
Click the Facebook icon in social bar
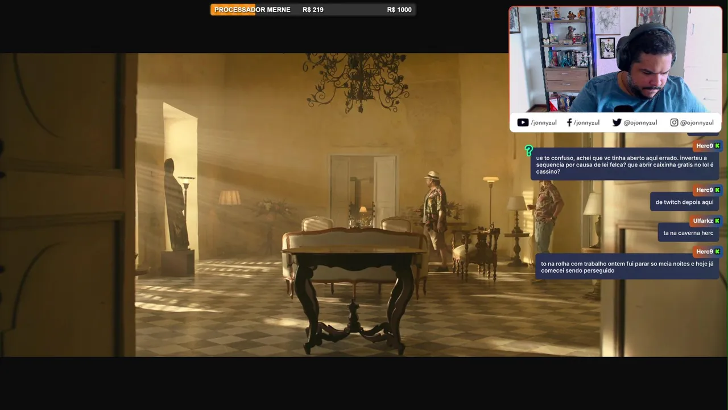pos(569,122)
